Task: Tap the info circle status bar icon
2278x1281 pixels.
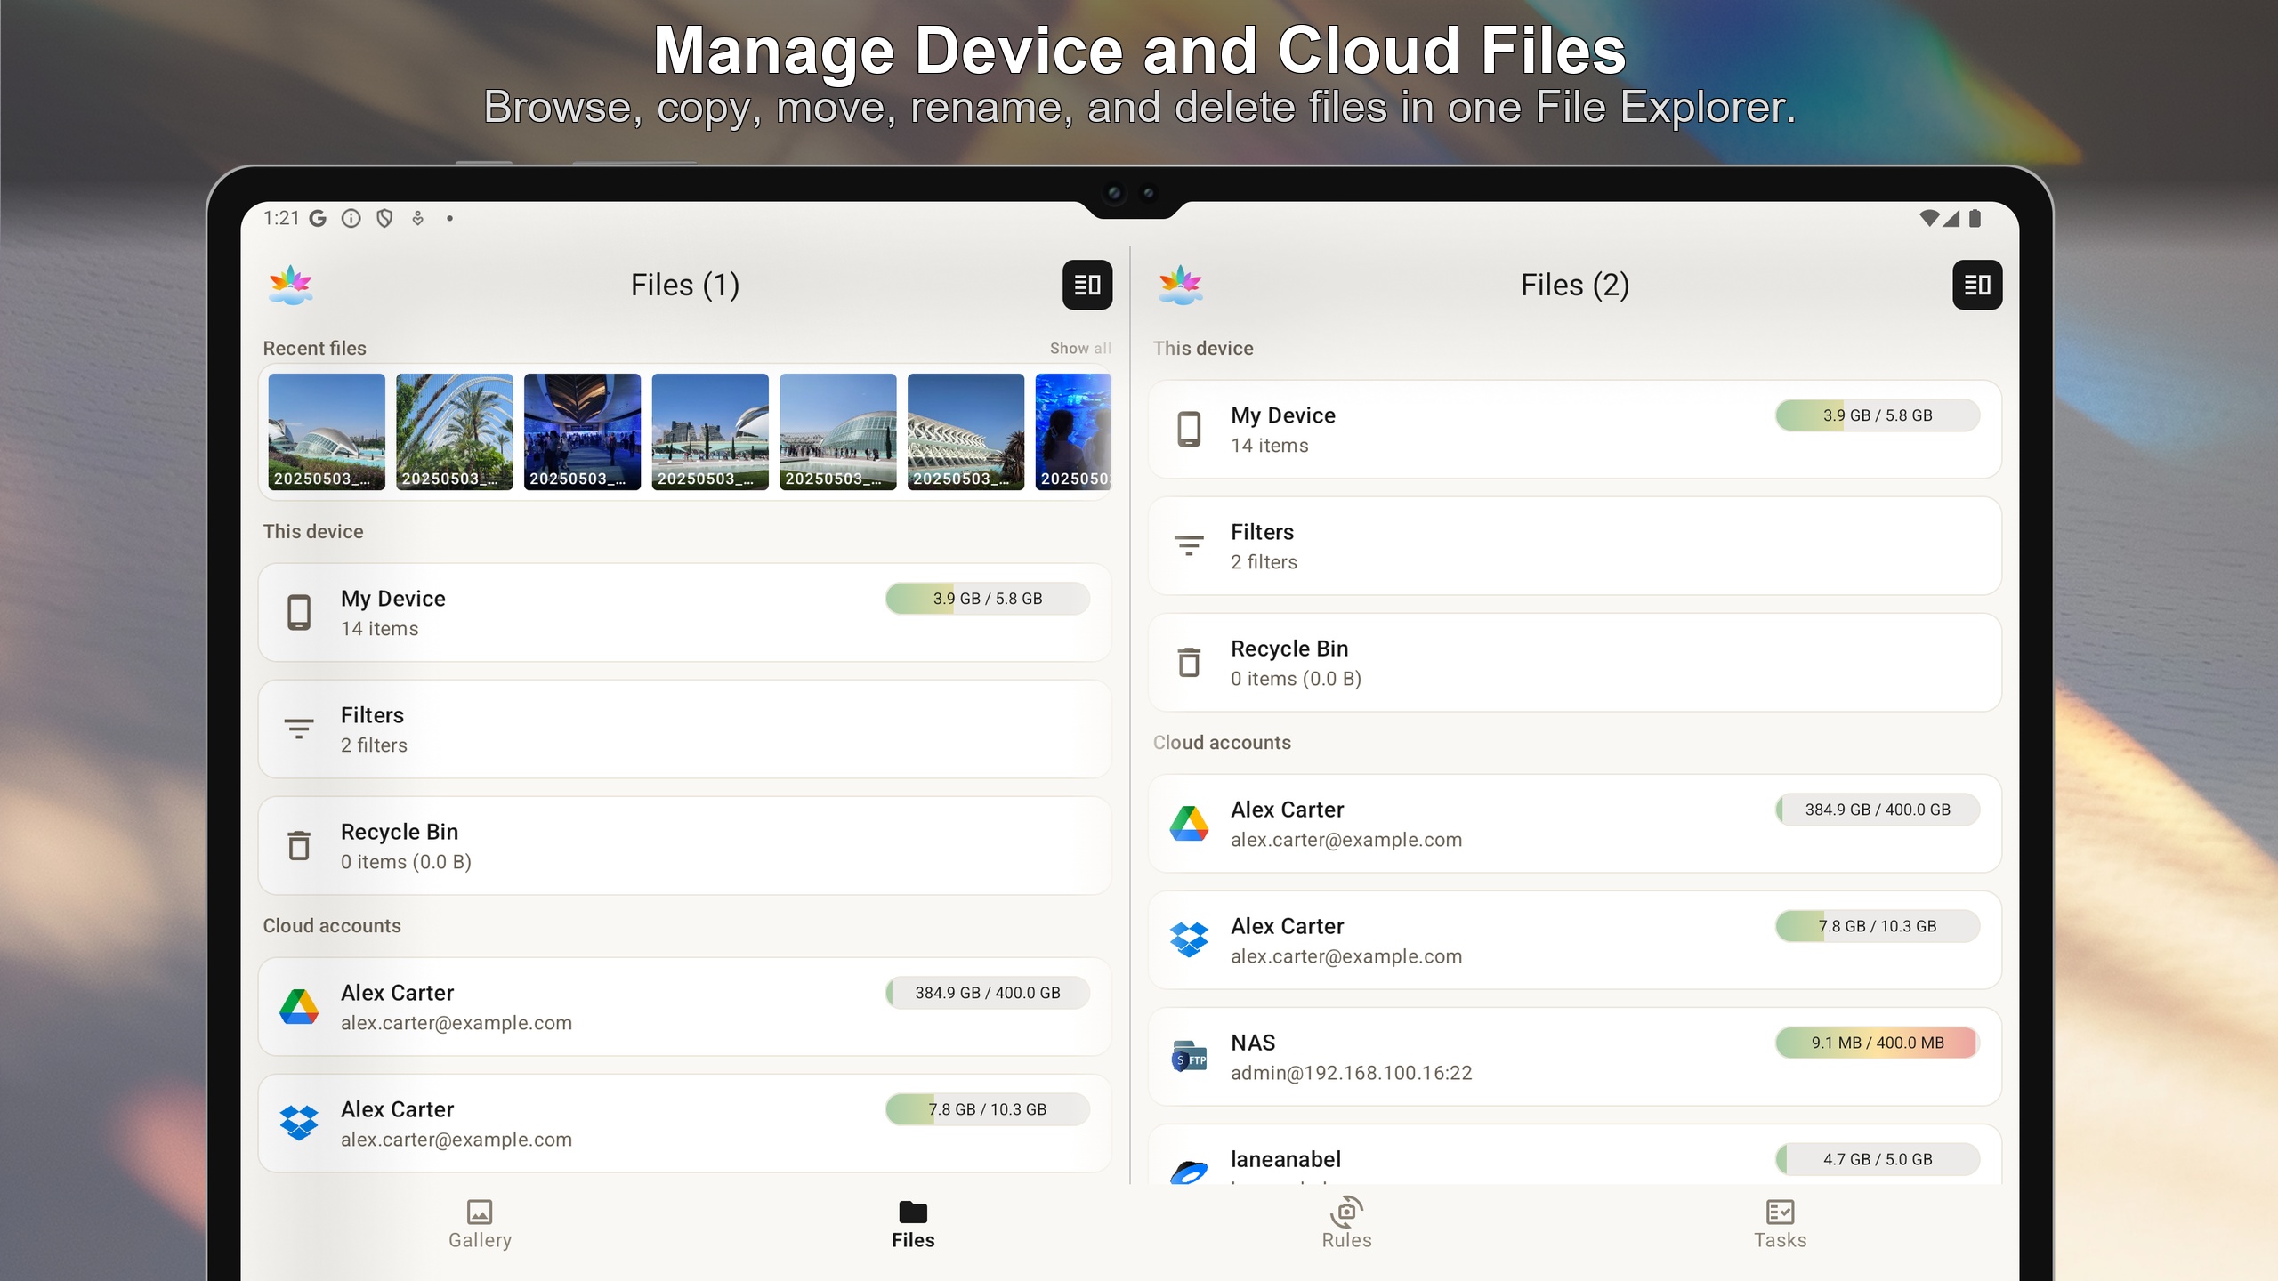Action: pos(351,218)
